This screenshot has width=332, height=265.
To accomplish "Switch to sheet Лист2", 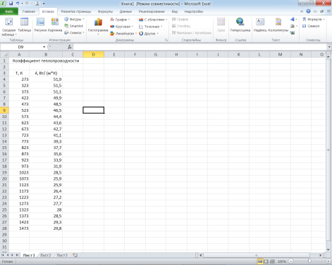I will (x=45, y=255).
